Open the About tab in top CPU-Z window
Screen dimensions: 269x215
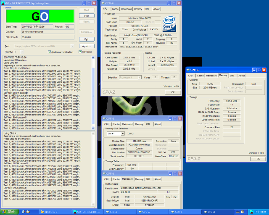tap(156, 9)
